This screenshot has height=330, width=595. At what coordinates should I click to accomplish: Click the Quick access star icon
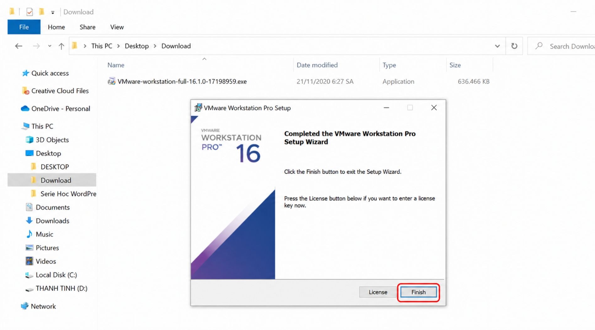(25, 73)
